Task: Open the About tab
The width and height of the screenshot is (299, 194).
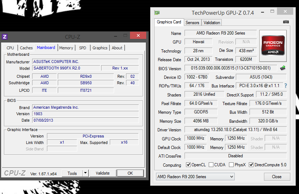Action: tap(117, 48)
